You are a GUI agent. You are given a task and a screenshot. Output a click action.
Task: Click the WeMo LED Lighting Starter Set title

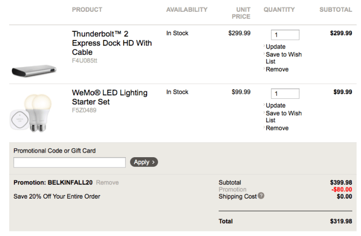click(x=109, y=97)
